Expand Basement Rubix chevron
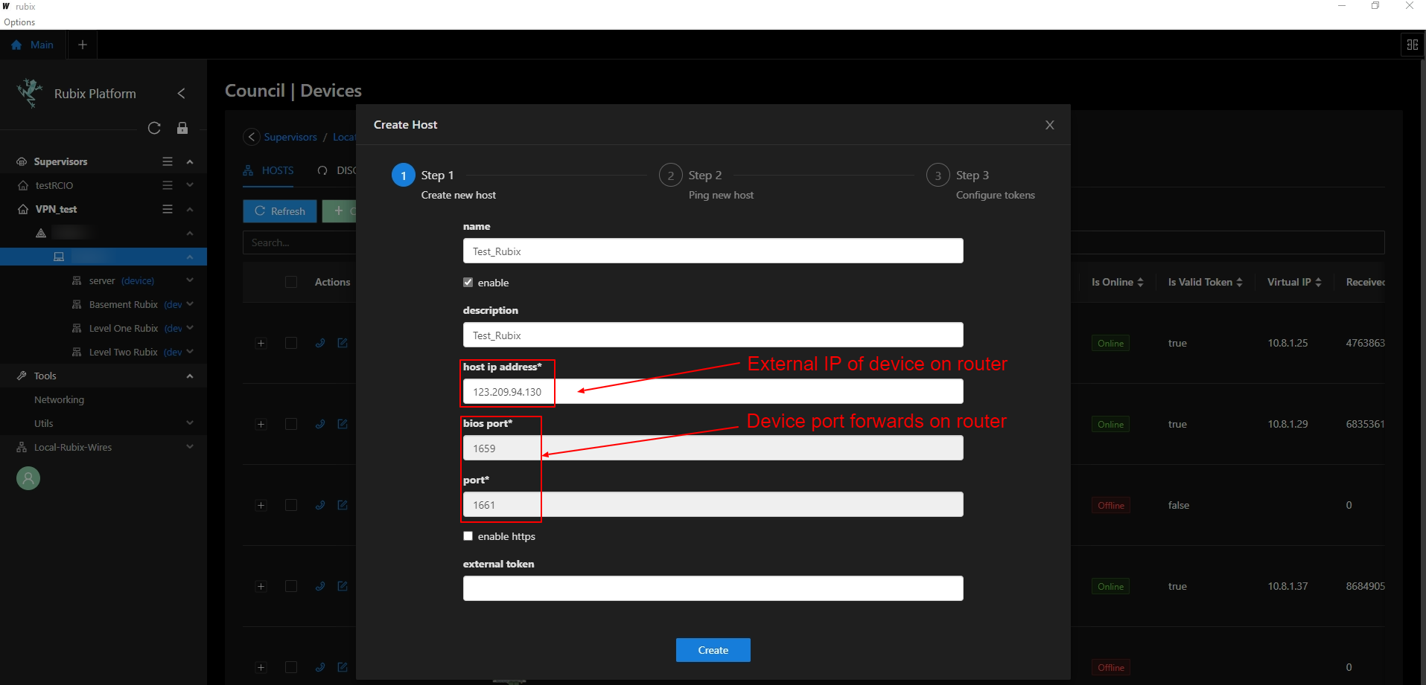Image resolution: width=1426 pixels, height=685 pixels. click(x=190, y=304)
